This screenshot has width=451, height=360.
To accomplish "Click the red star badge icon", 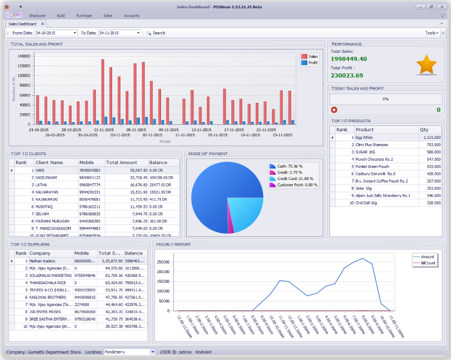I will 334,110.
